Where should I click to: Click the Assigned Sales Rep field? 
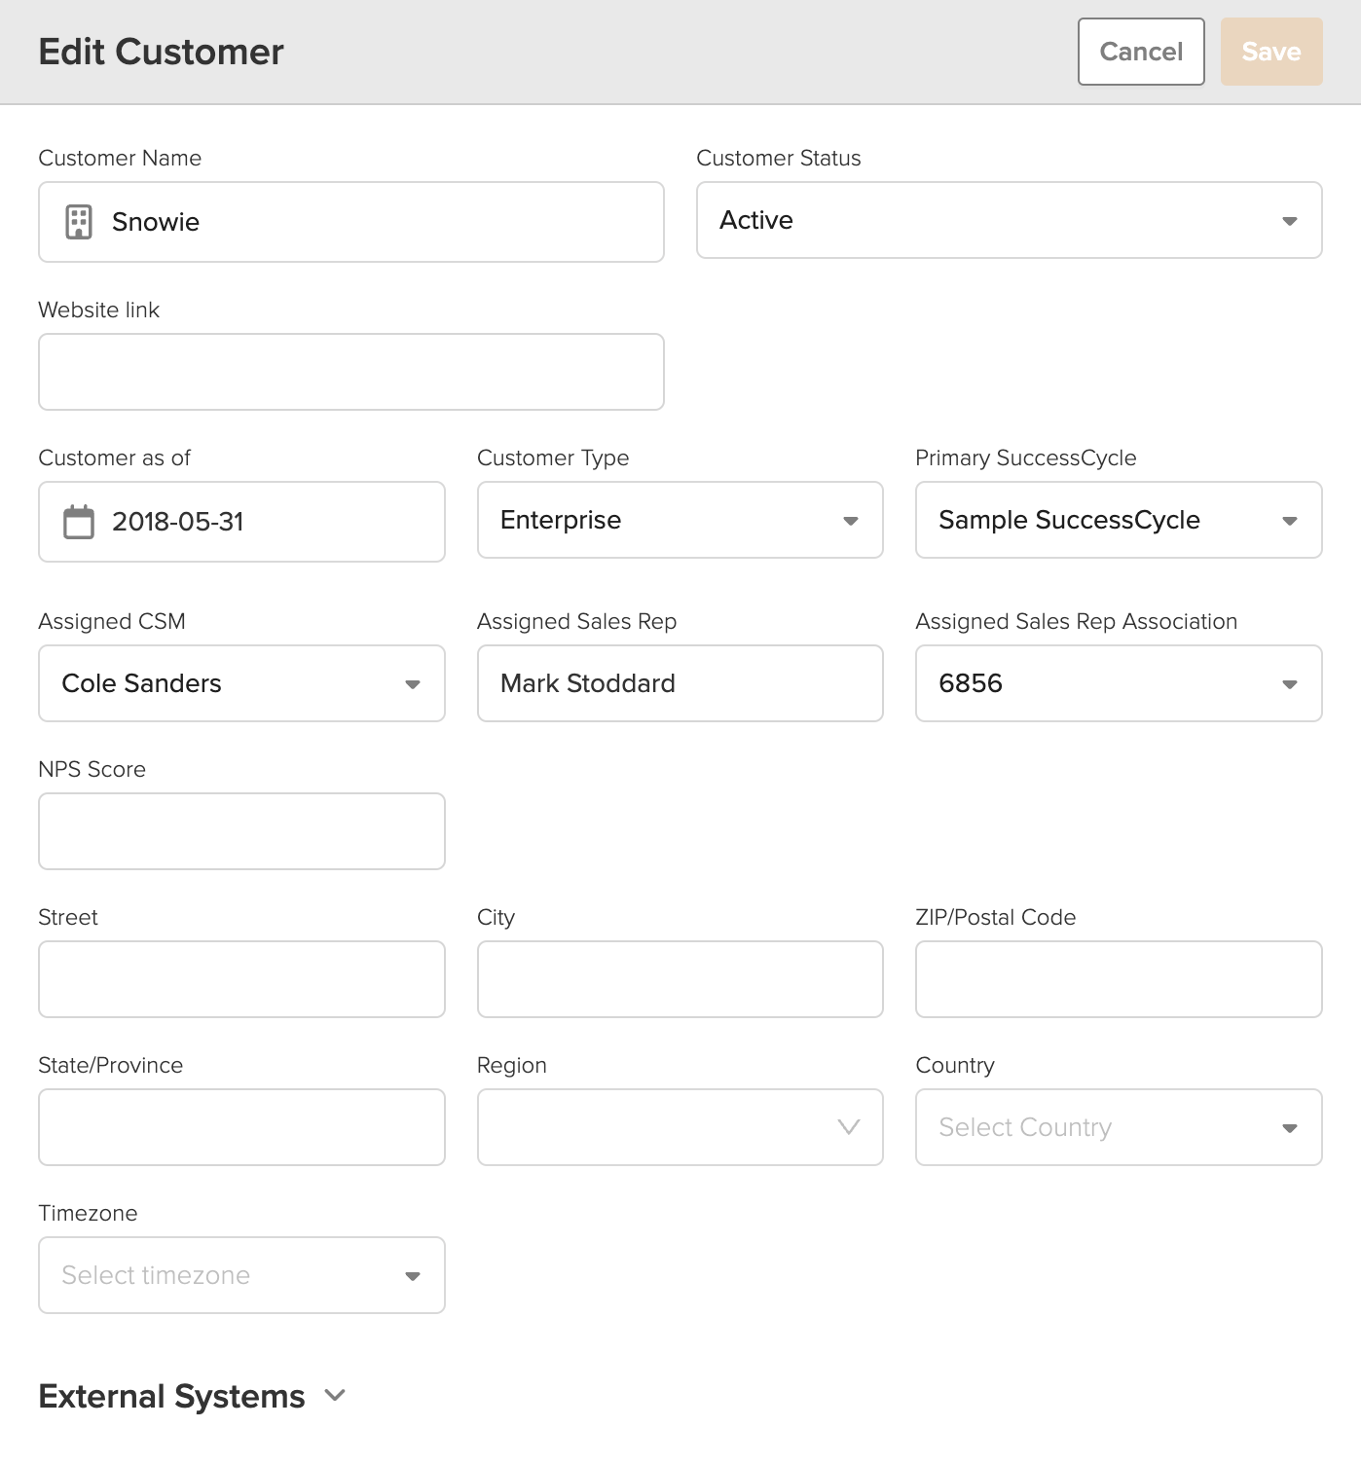pos(680,683)
